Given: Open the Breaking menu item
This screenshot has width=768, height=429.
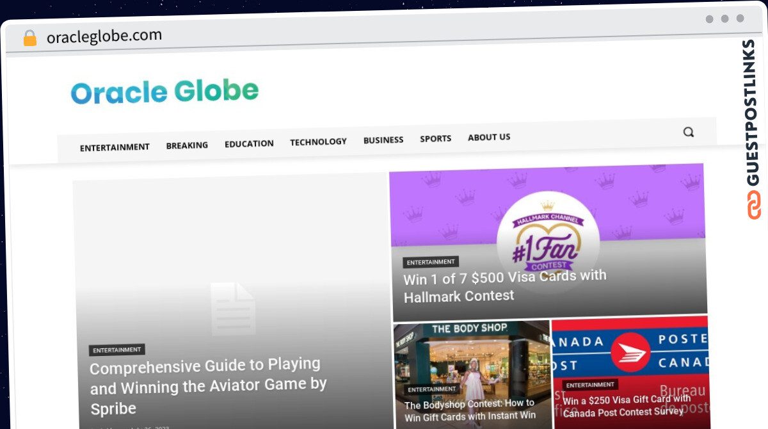Looking at the screenshot, I should (x=187, y=145).
